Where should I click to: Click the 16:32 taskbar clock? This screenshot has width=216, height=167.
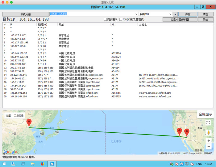(208, 164)
